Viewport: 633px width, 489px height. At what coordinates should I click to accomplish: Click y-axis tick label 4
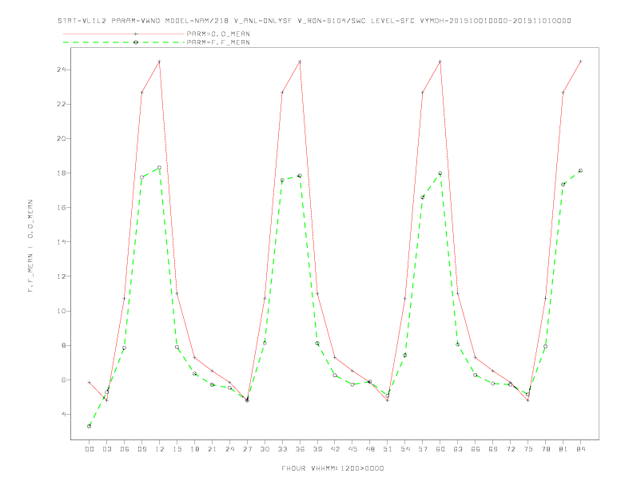tap(64, 415)
